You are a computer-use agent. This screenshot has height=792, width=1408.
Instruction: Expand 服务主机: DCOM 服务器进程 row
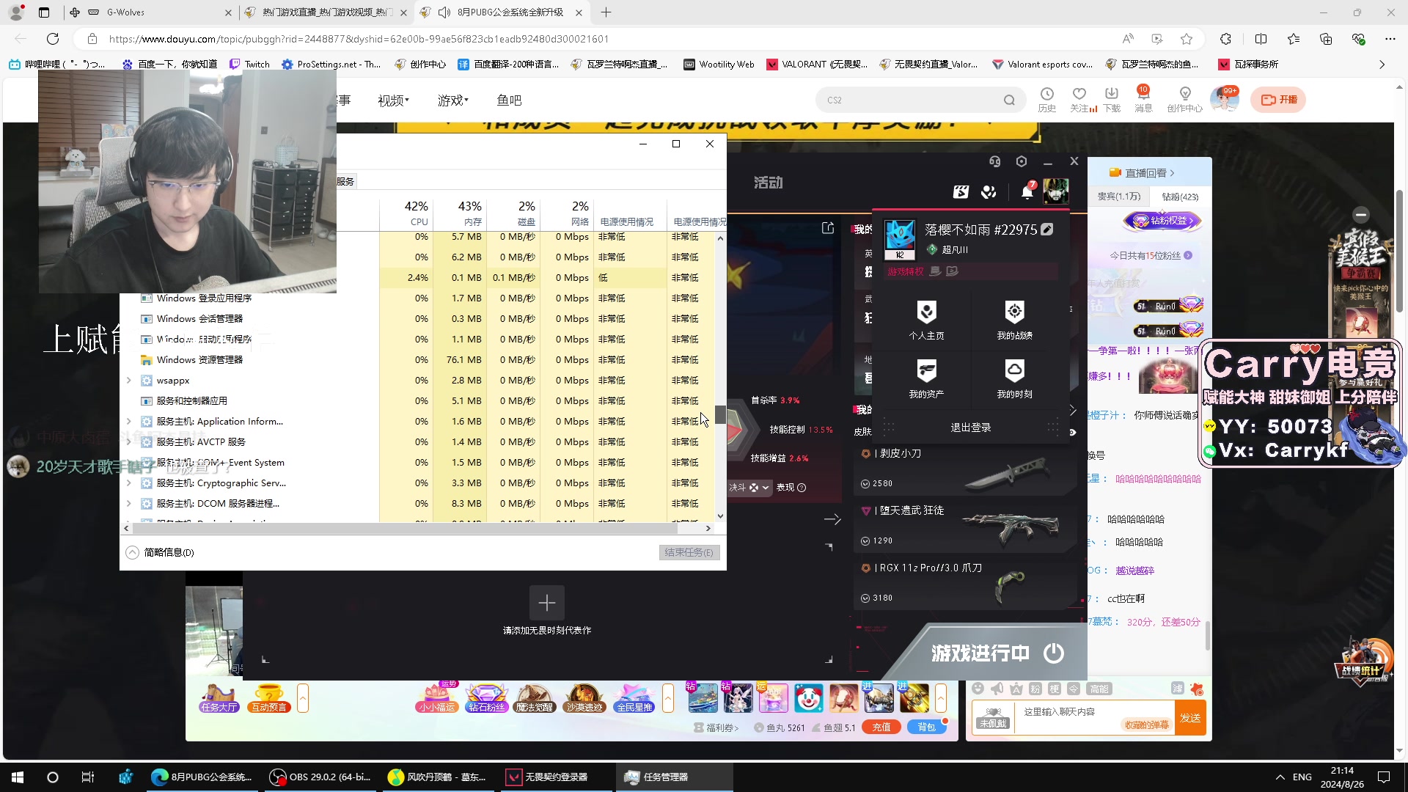129,503
